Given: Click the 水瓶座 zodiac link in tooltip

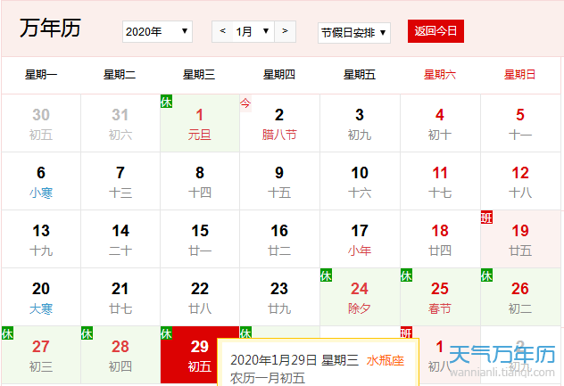Looking at the screenshot, I should (386, 360).
